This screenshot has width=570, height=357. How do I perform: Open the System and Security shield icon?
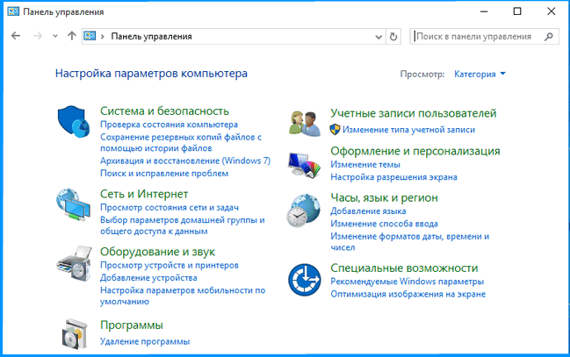click(x=74, y=121)
